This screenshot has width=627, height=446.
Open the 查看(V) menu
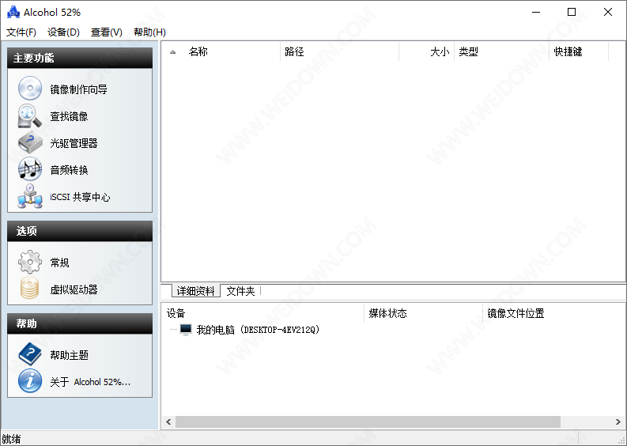pos(107,32)
